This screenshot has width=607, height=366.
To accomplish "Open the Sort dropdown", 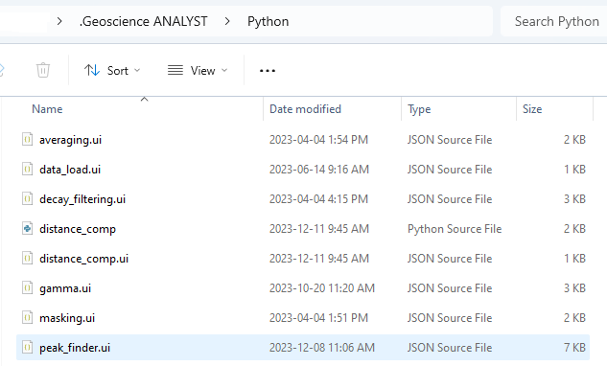I will pos(112,70).
